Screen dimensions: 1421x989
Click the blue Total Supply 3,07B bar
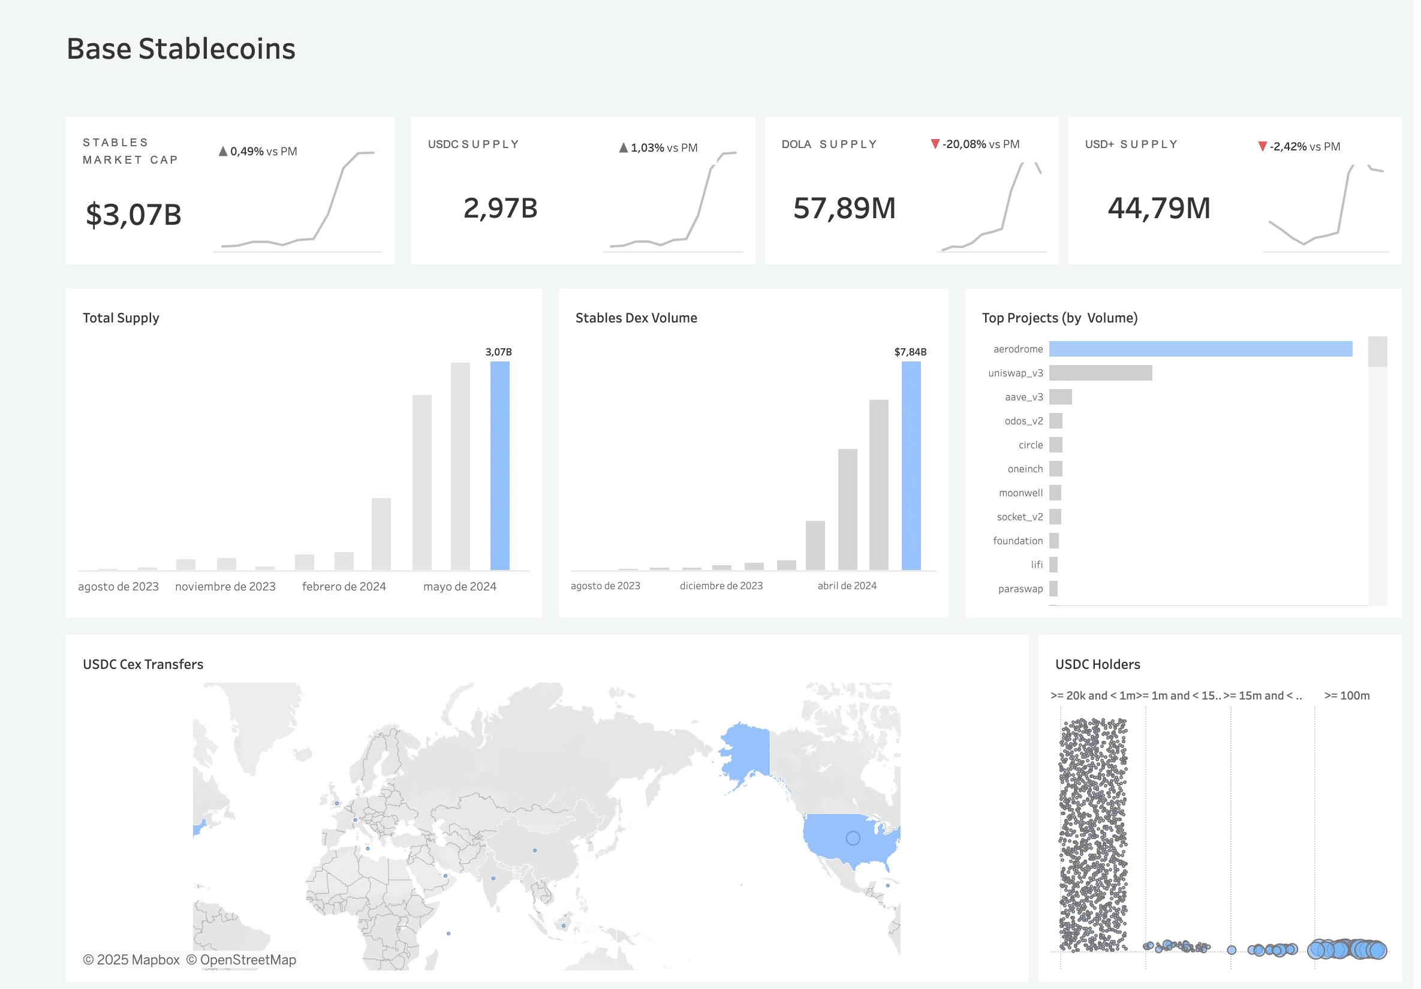pyautogui.click(x=499, y=465)
